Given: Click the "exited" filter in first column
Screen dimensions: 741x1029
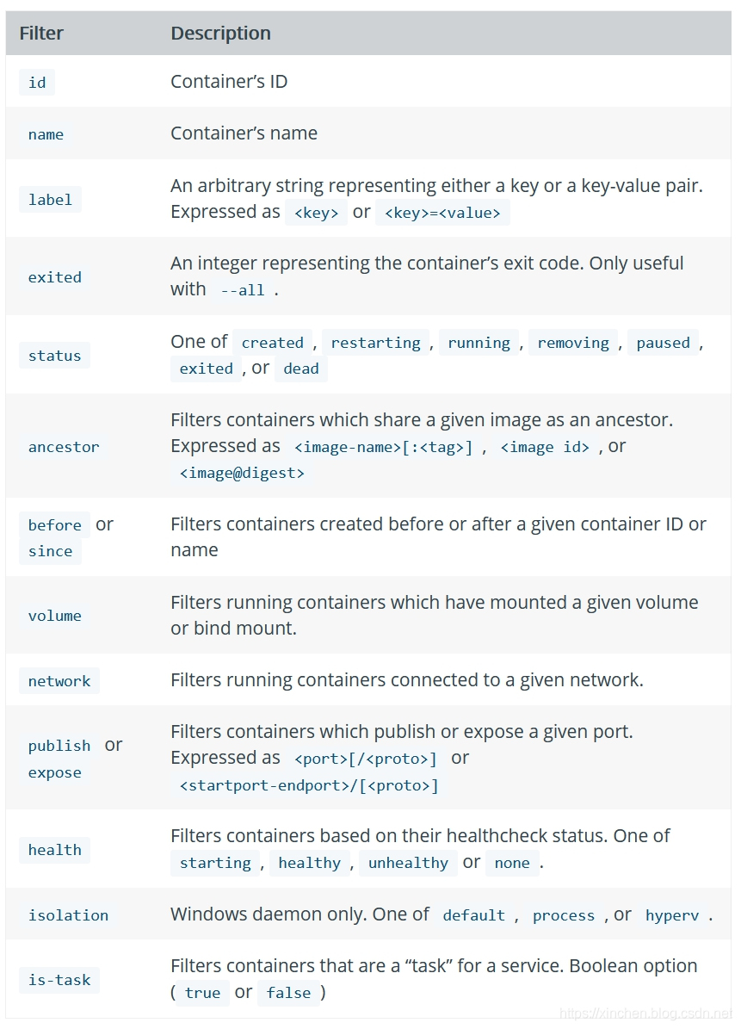Looking at the screenshot, I should click(x=54, y=277).
